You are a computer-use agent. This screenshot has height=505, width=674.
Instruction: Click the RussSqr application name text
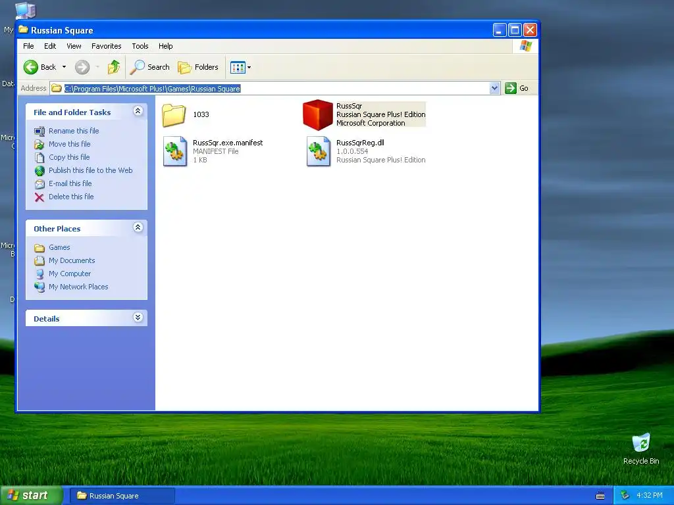tap(349, 106)
